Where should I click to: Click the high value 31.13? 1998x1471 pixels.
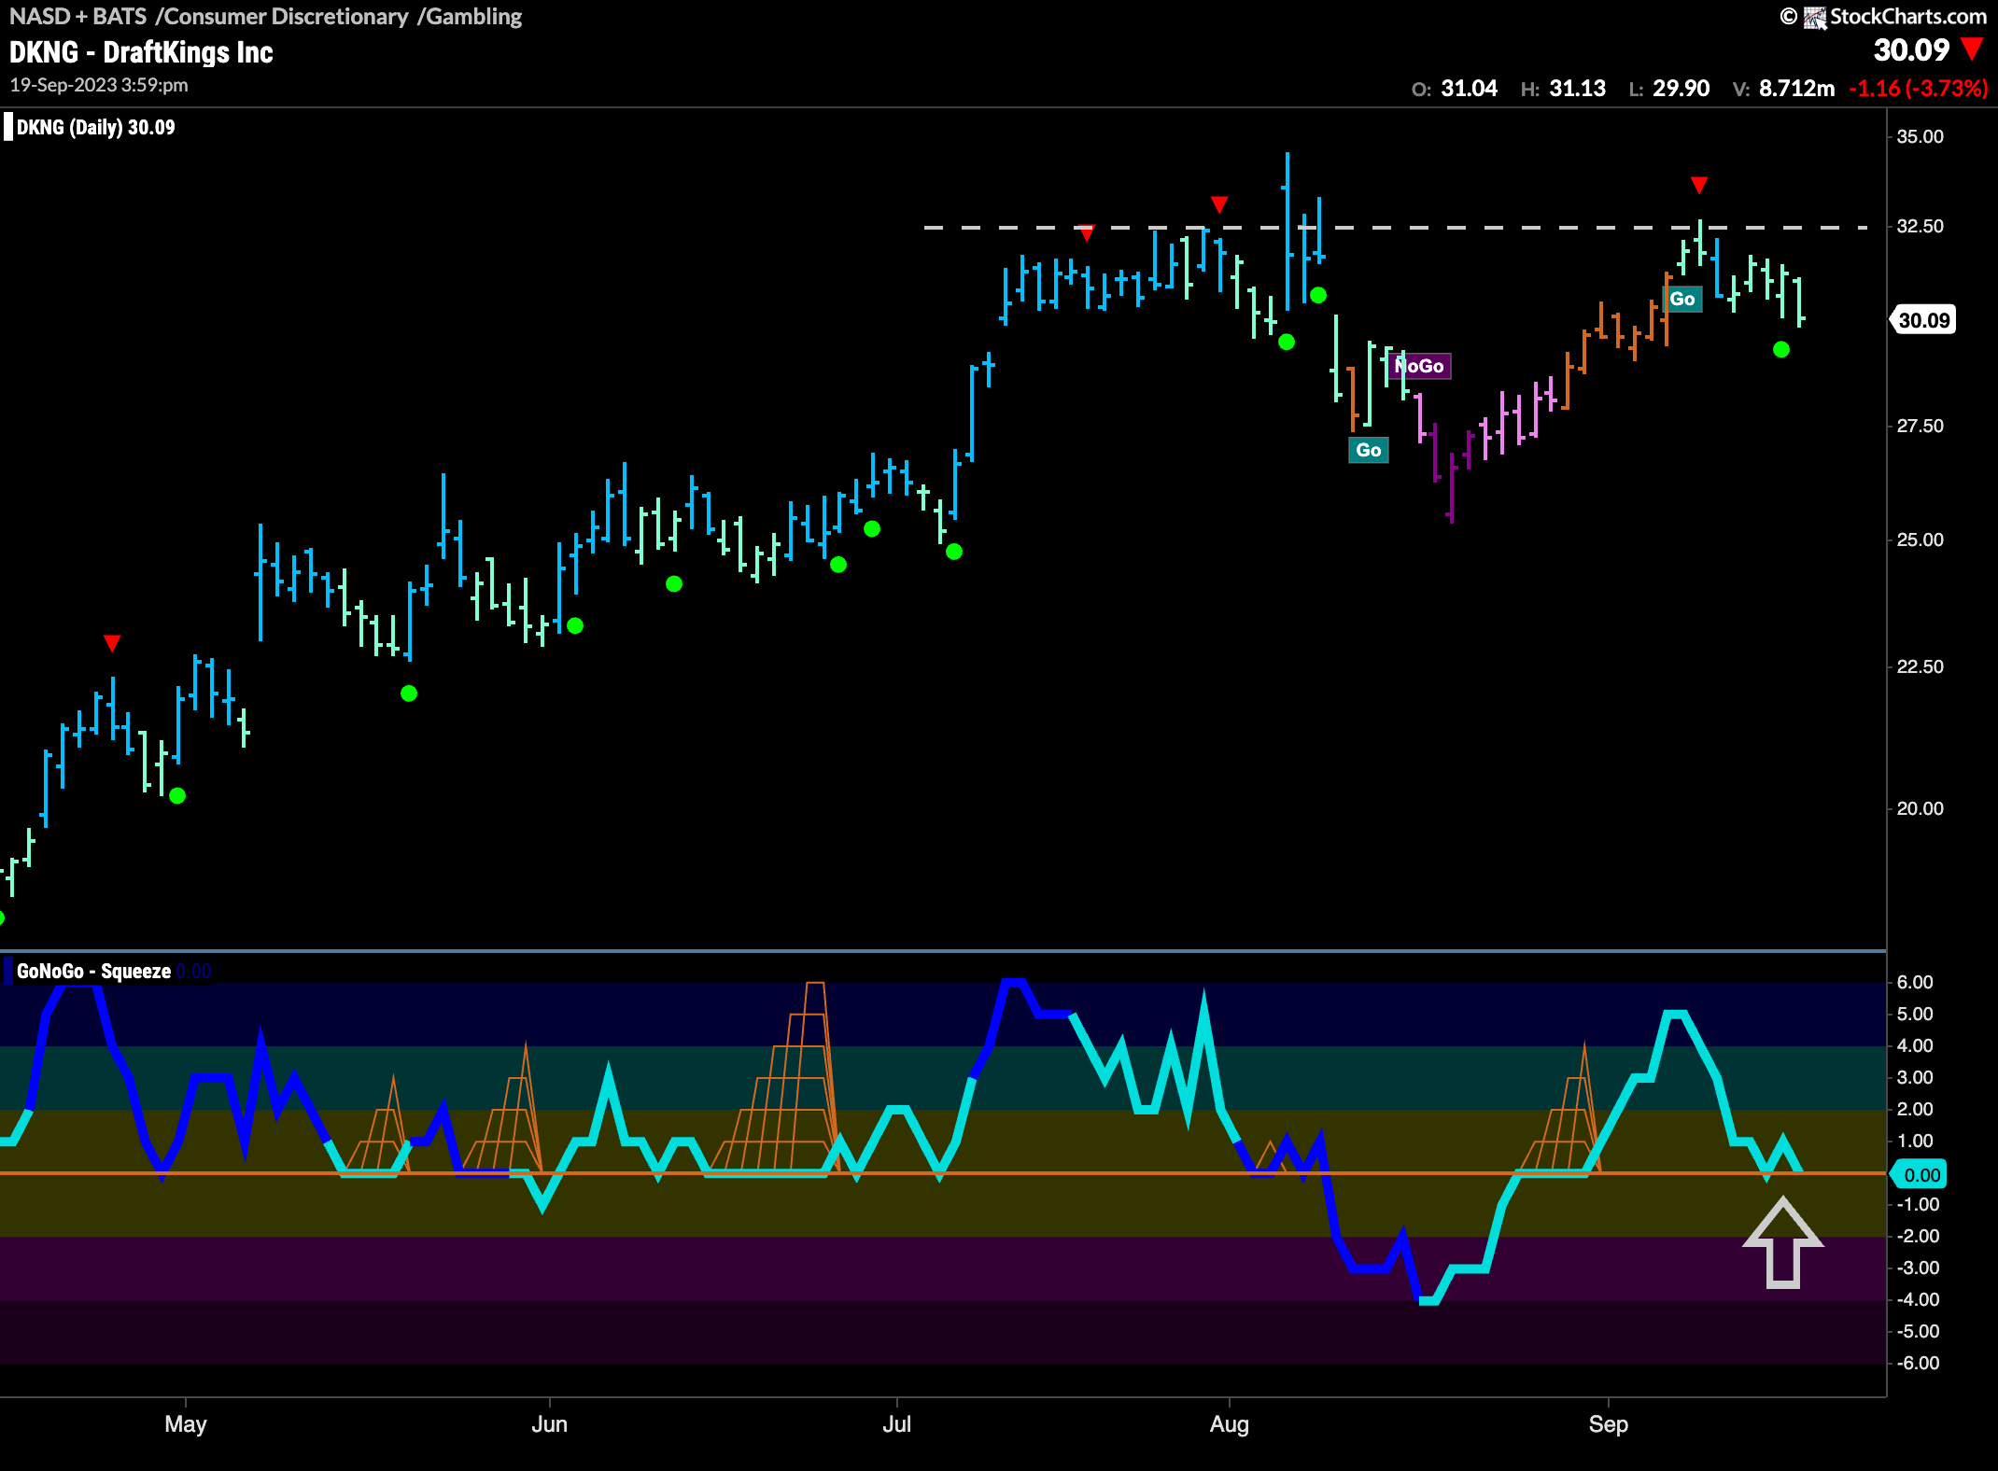pyautogui.click(x=1577, y=89)
